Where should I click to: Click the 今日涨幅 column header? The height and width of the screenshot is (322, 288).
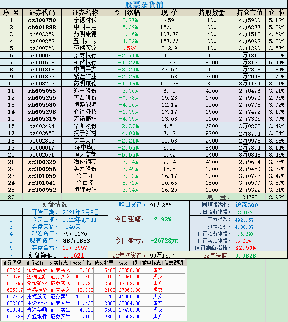[129, 12]
